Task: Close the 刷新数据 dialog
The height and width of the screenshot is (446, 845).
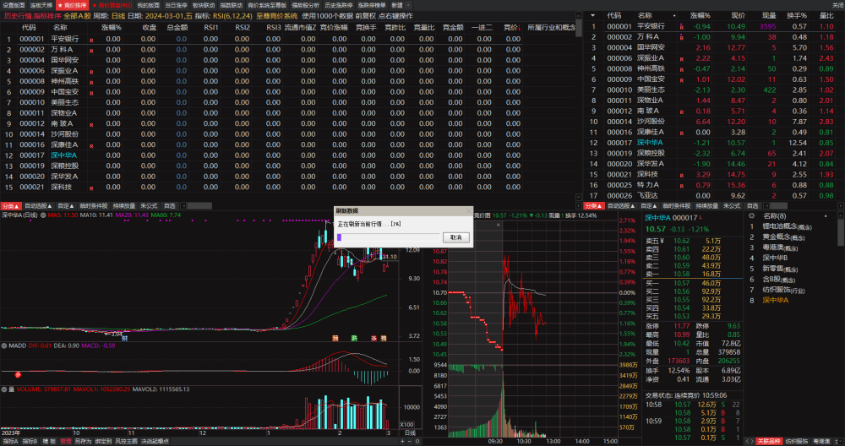Action: pyautogui.click(x=468, y=211)
